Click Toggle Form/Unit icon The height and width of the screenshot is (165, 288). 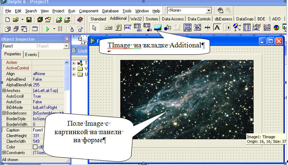click(x=24, y=29)
